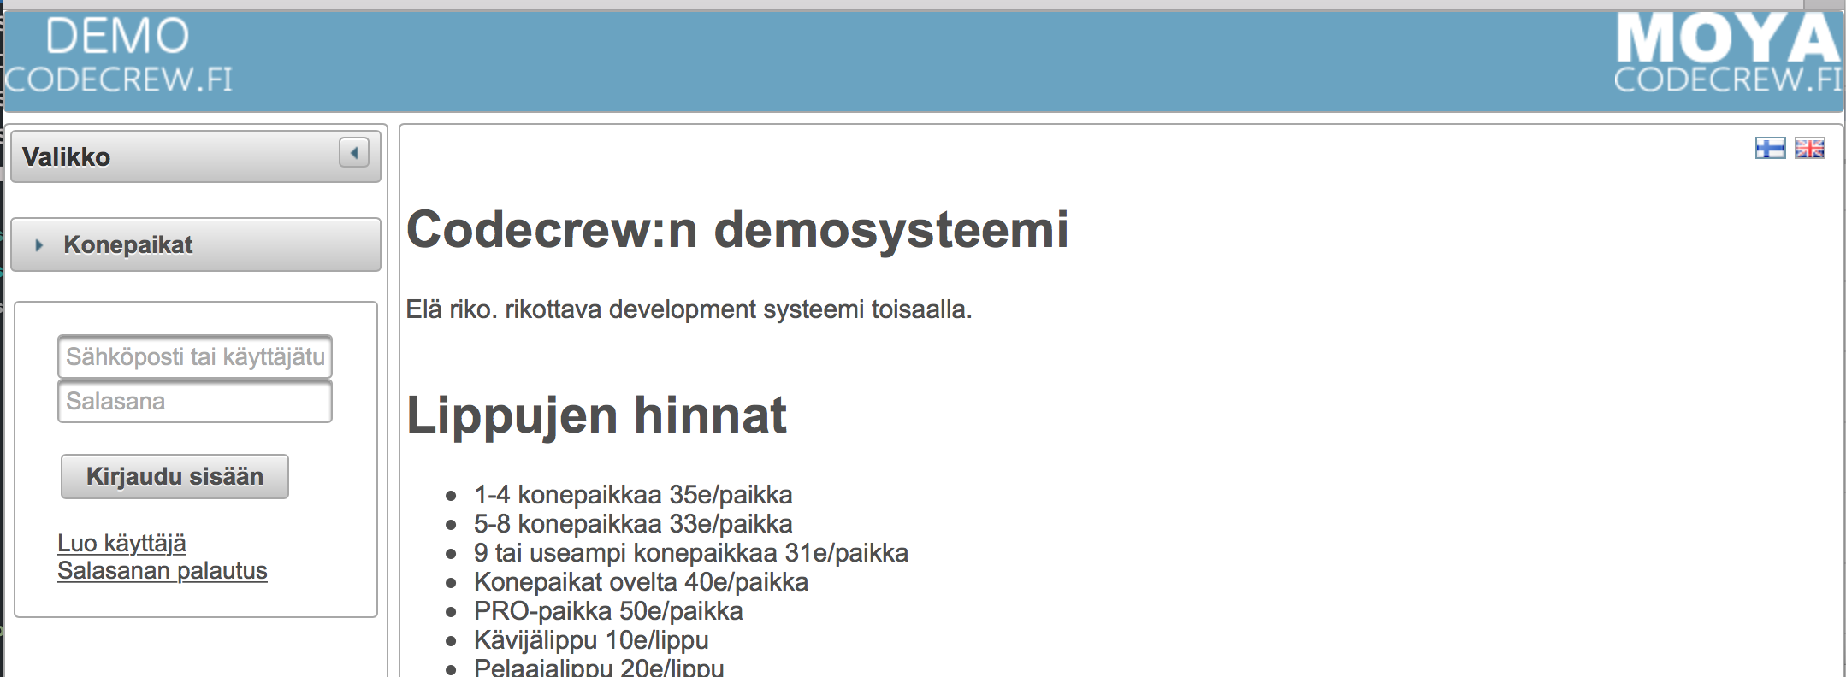Click the Lippujen hinnat heading
The height and width of the screenshot is (677, 1846).
tap(596, 415)
